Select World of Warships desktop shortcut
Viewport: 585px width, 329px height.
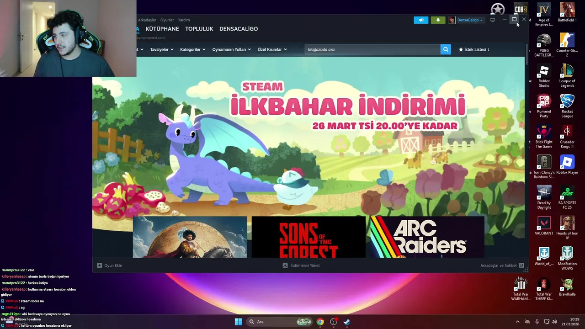544,256
